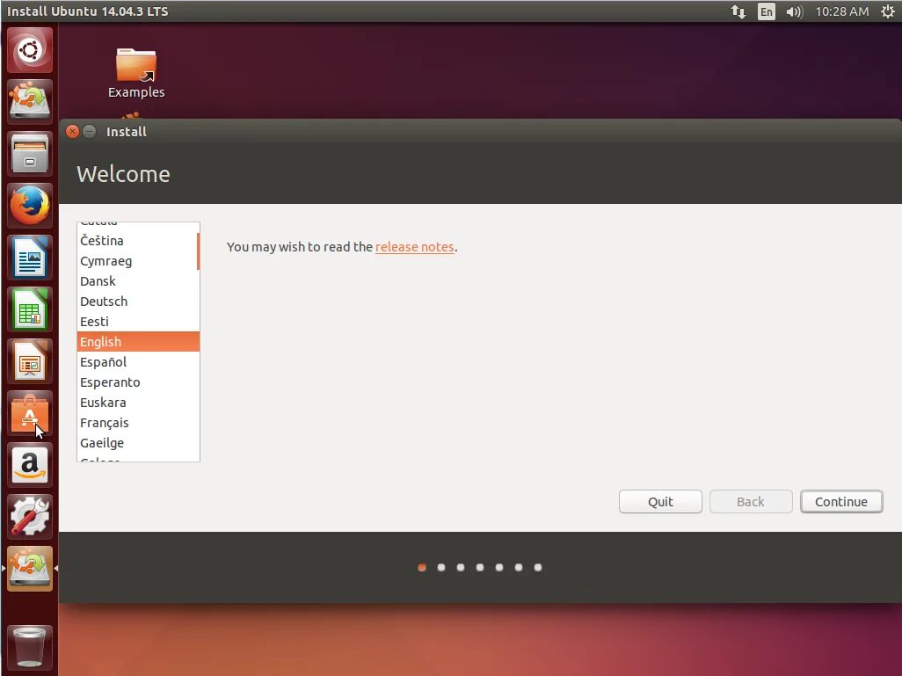902x676 pixels.
Task: Select the running installer icon in launcher
Action: (30, 569)
